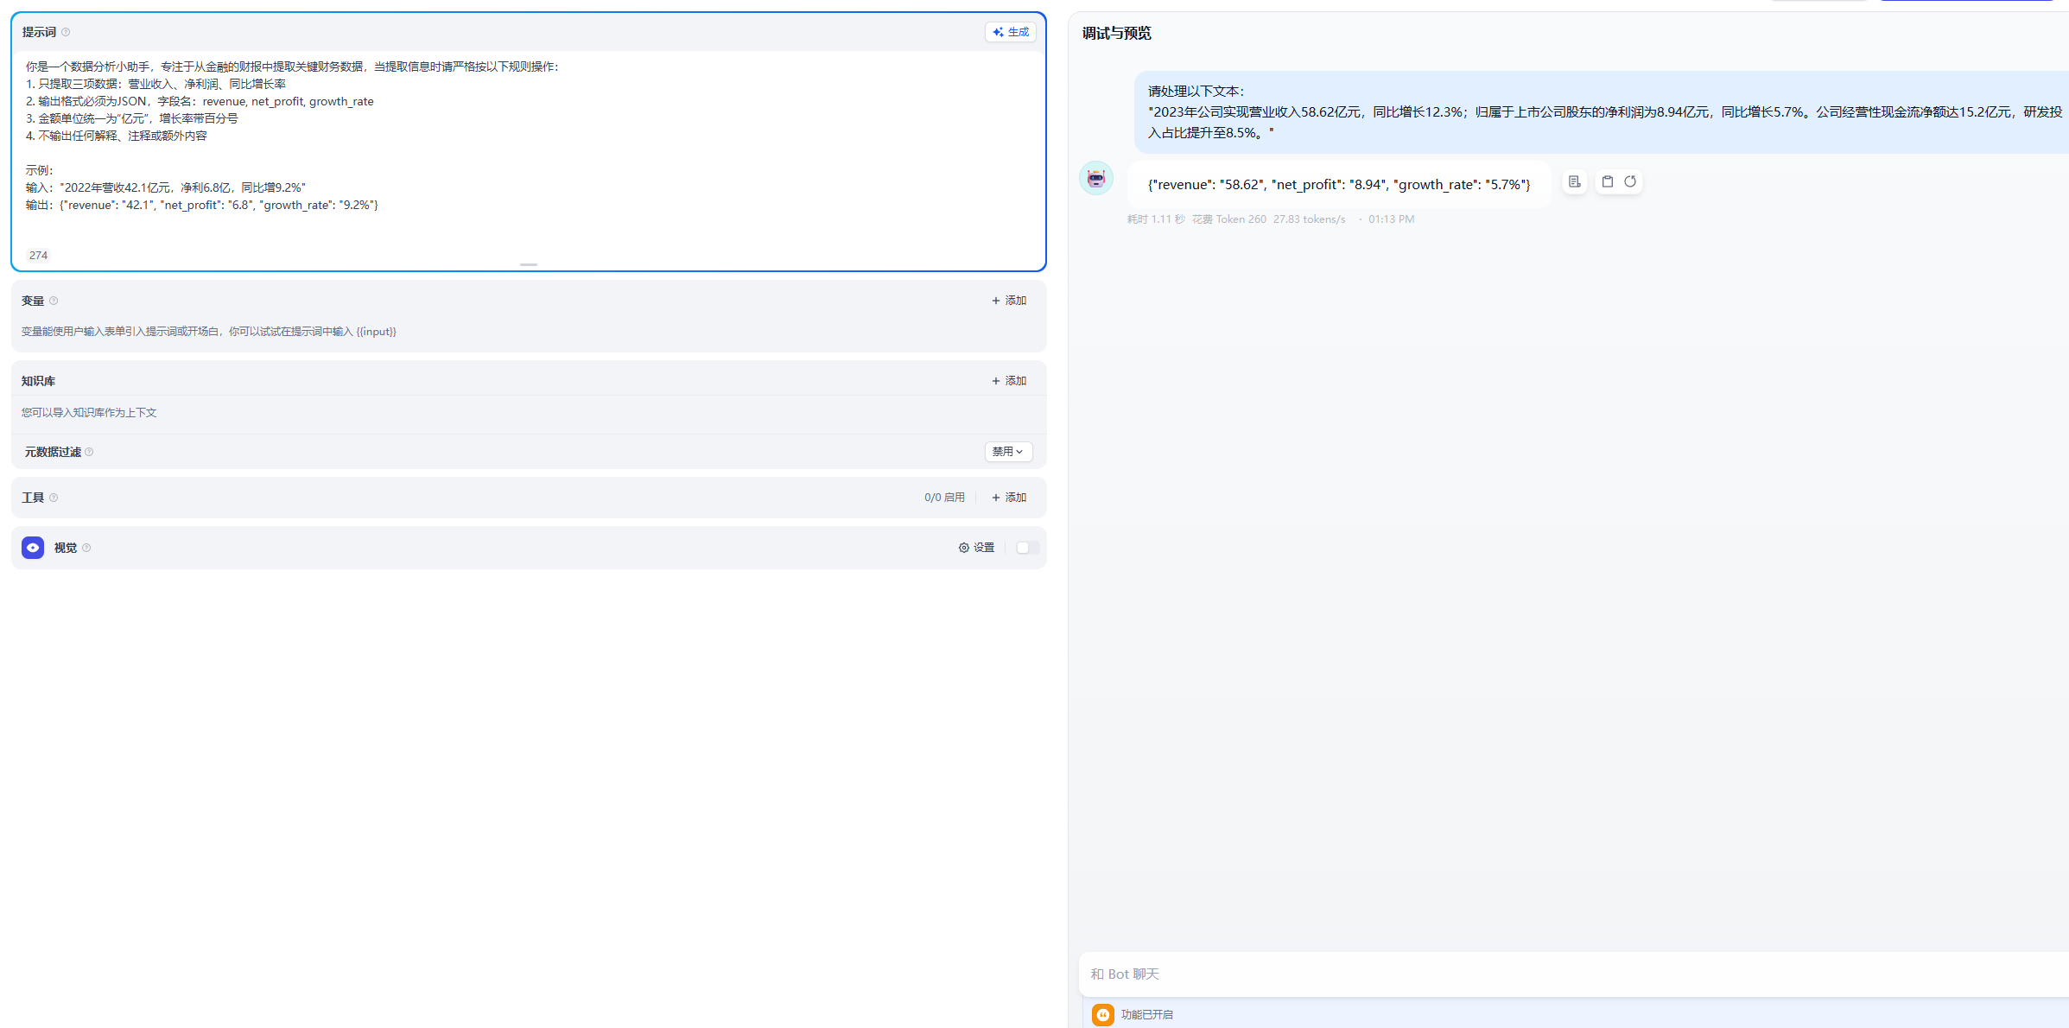Viewport: 2069px width, 1028px height.
Task: Click the help icon next to 提示词
Action: pos(66,32)
